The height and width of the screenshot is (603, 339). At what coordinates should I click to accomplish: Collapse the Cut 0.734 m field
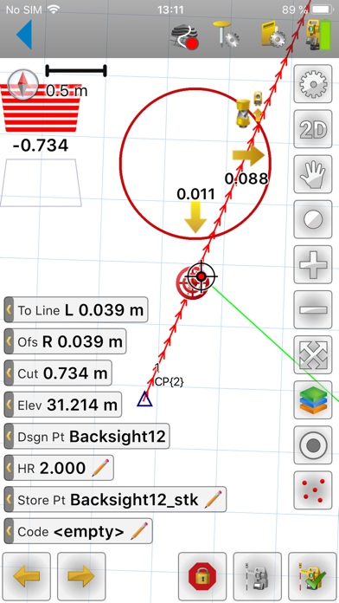9,373
